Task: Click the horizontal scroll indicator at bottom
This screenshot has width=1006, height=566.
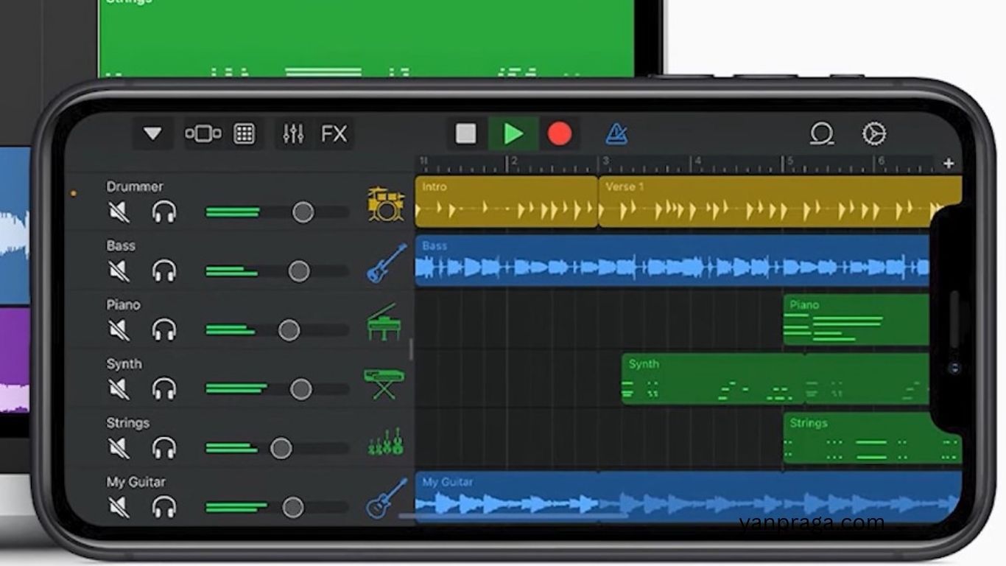Action: point(513,516)
